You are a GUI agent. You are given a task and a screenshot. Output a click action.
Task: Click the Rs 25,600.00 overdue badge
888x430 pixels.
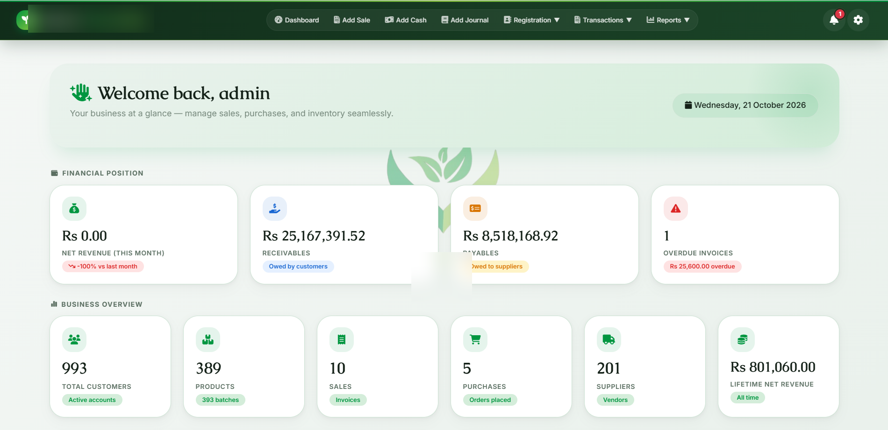coord(702,266)
